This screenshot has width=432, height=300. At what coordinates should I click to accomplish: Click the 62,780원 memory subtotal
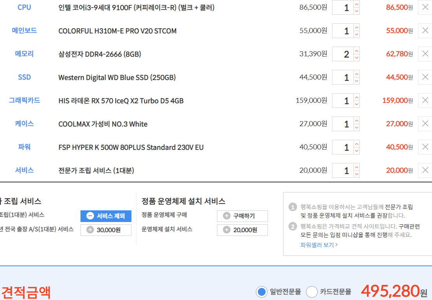tap(399, 54)
